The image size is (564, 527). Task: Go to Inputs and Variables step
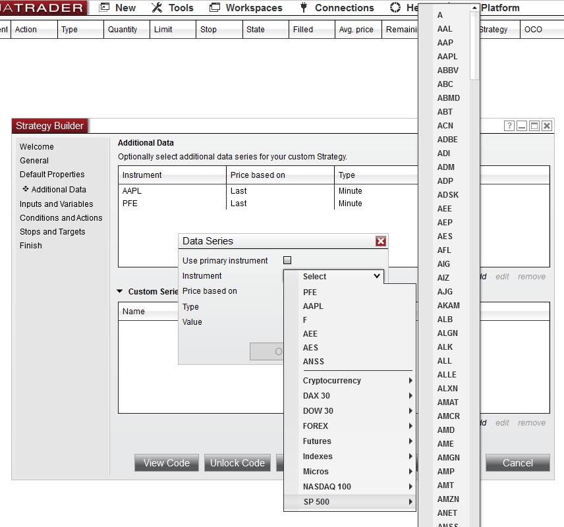(57, 204)
